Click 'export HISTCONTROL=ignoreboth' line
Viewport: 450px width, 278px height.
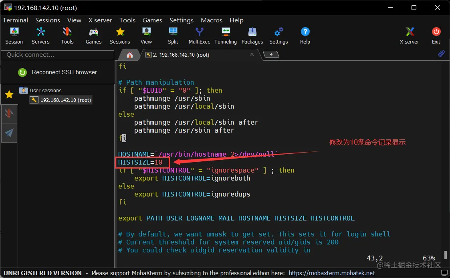tap(192, 179)
